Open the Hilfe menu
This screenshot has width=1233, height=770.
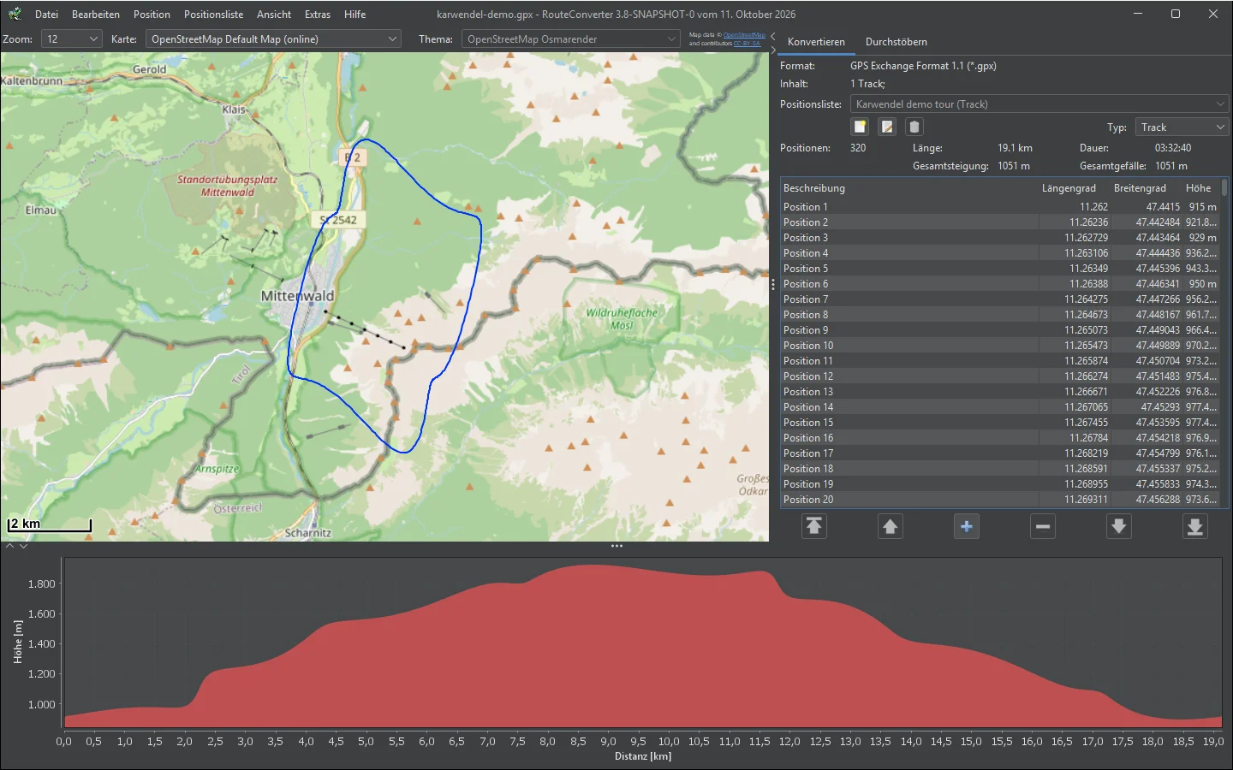pyautogui.click(x=355, y=15)
